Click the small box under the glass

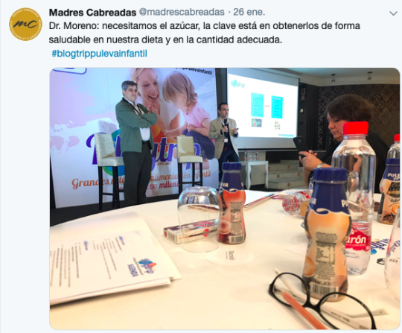coord(191,232)
